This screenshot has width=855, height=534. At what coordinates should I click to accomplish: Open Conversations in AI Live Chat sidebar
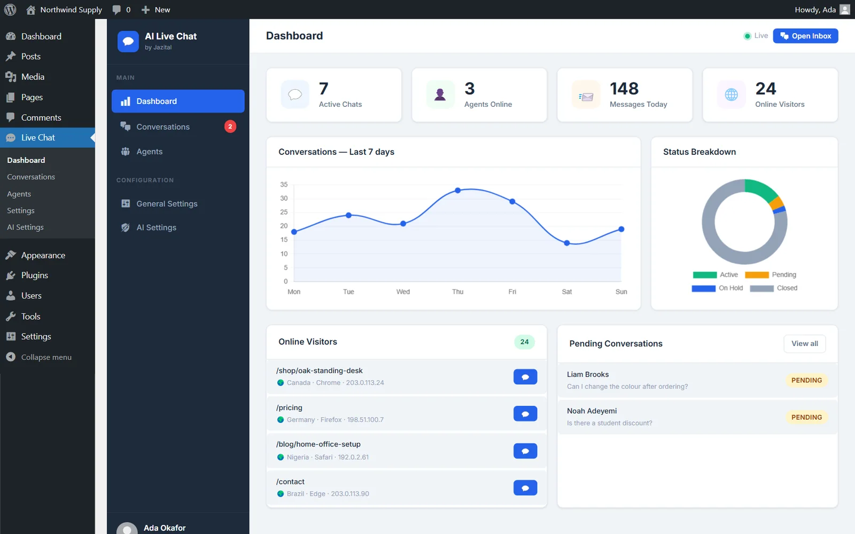[178, 127]
